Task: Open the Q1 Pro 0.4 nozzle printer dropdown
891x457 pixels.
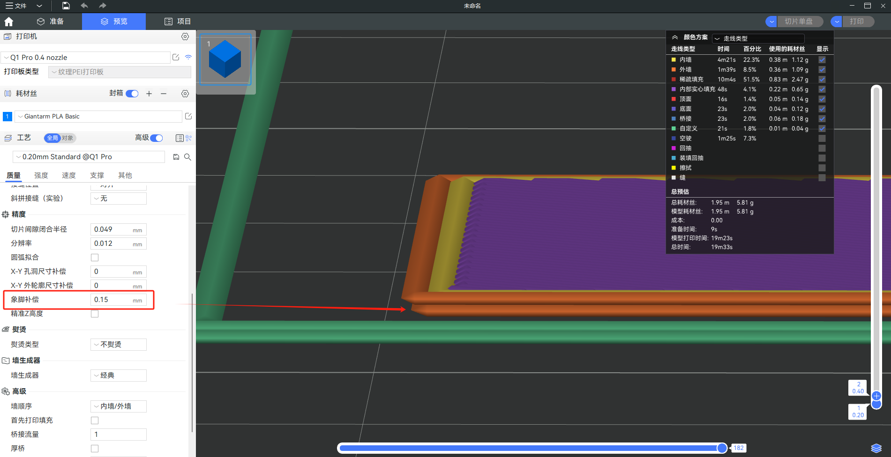Action: point(86,58)
